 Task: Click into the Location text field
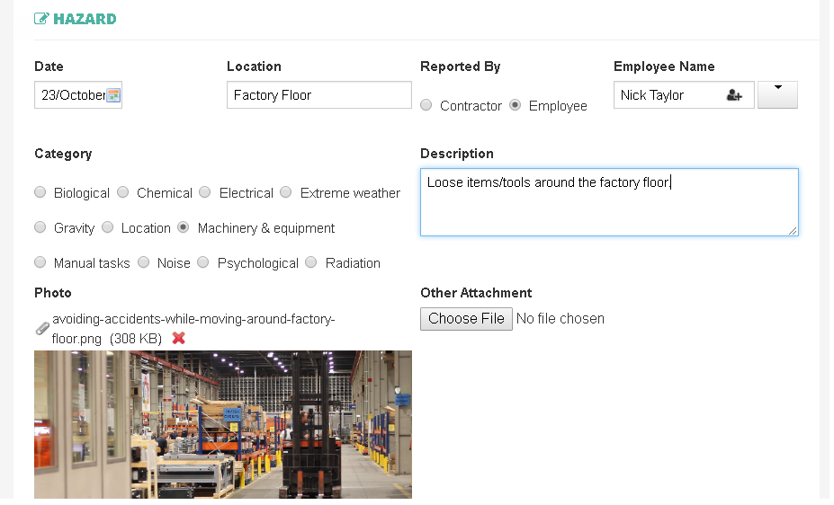pos(318,95)
